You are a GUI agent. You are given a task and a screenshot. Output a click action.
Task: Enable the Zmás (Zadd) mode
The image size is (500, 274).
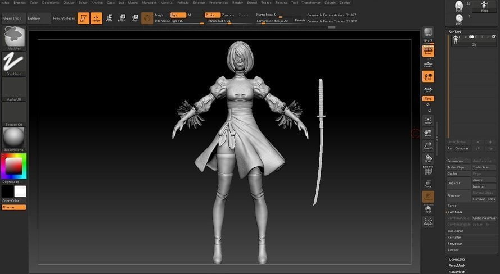pos(213,15)
